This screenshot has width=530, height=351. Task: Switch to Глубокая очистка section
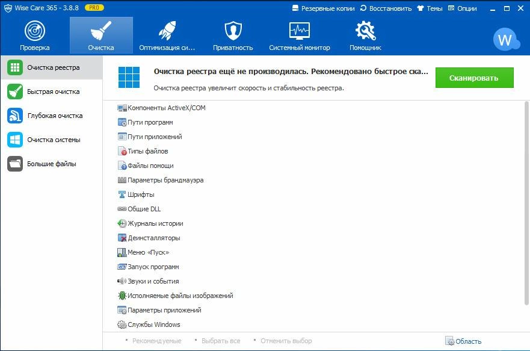pyautogui.click(x=51, y=116)
